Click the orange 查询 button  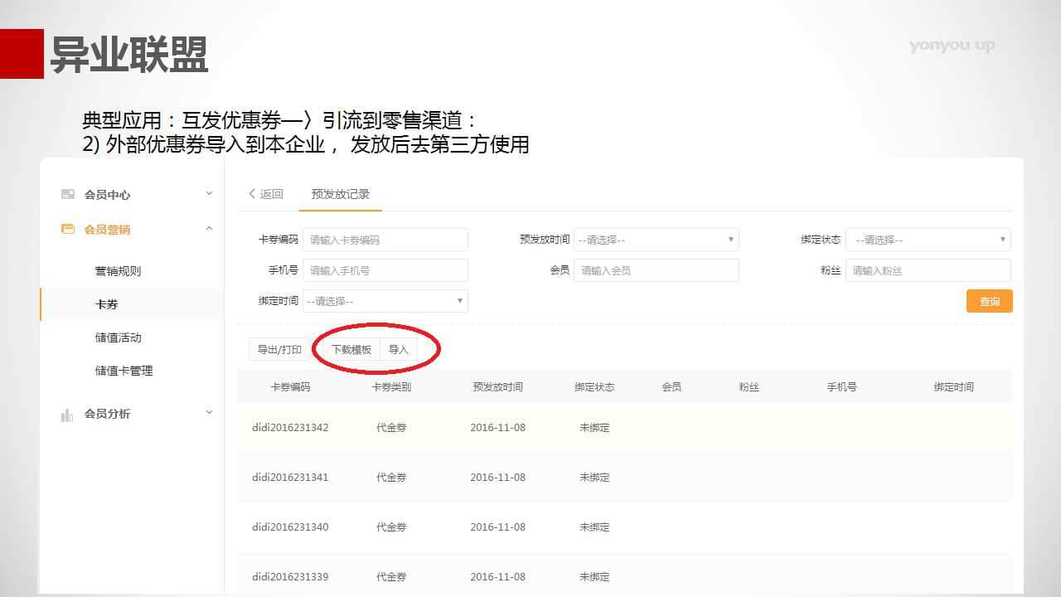(x=989, y=301)
